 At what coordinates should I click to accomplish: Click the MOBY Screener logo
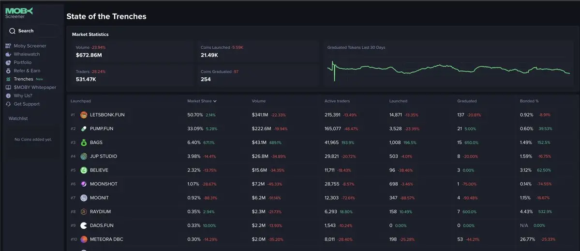19,13
